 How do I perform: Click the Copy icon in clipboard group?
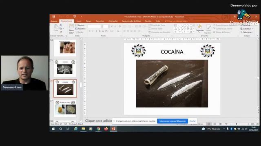point(61,28)
